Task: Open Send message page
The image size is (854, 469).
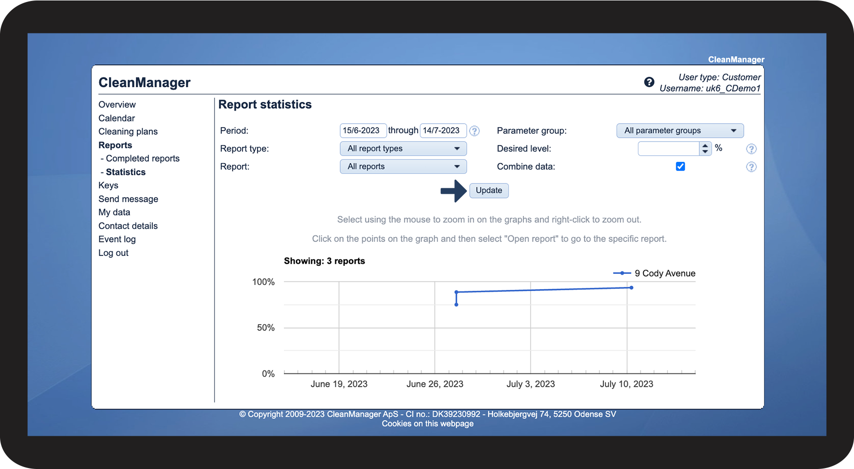Action: click(x=128, y=199)
